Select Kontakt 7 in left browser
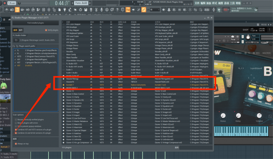This screenshot has height=159, width=273. click(5, 147)
